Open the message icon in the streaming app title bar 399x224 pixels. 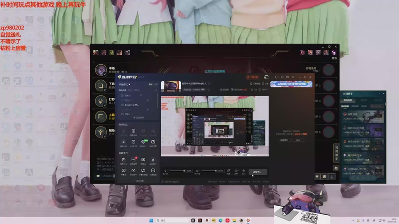[277, 77]
